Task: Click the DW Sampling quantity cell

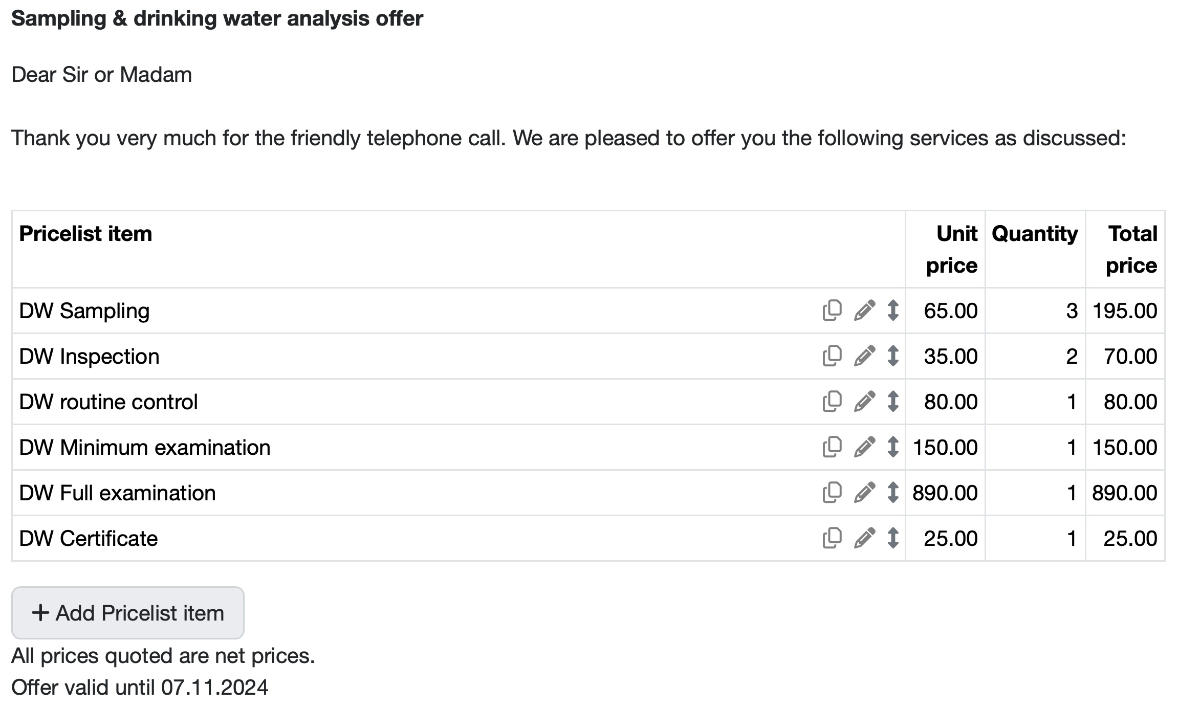Action: (1035, 311)
